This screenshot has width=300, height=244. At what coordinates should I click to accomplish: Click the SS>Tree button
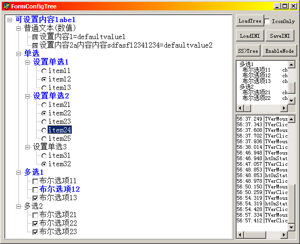[247, 51]
